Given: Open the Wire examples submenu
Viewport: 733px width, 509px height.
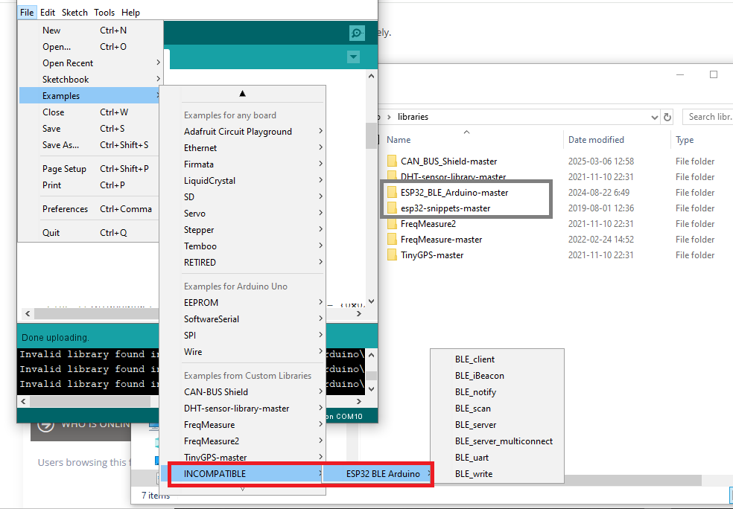Looking at the screenshot, I should pyautogui.click(x=243, y=352).
